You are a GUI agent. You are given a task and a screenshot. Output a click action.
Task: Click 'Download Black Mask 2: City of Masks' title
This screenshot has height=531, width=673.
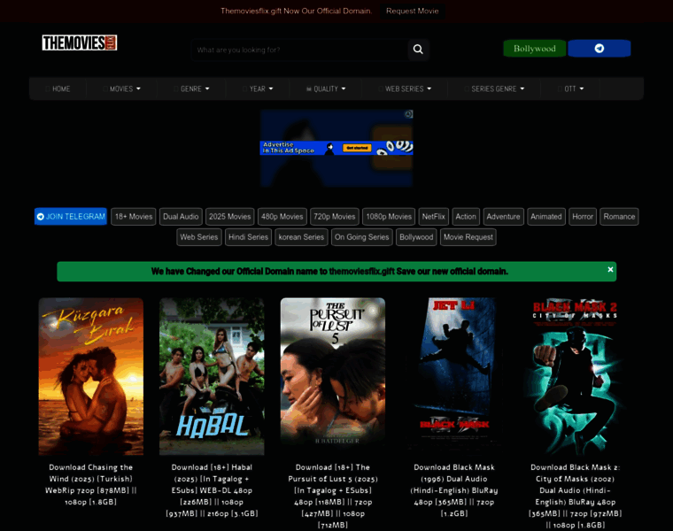click(575, 496)
